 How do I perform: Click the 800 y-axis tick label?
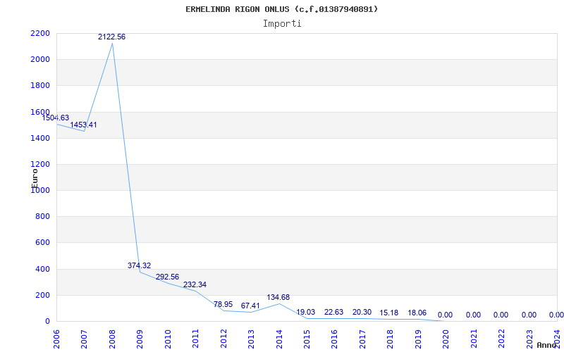point(42,217)
